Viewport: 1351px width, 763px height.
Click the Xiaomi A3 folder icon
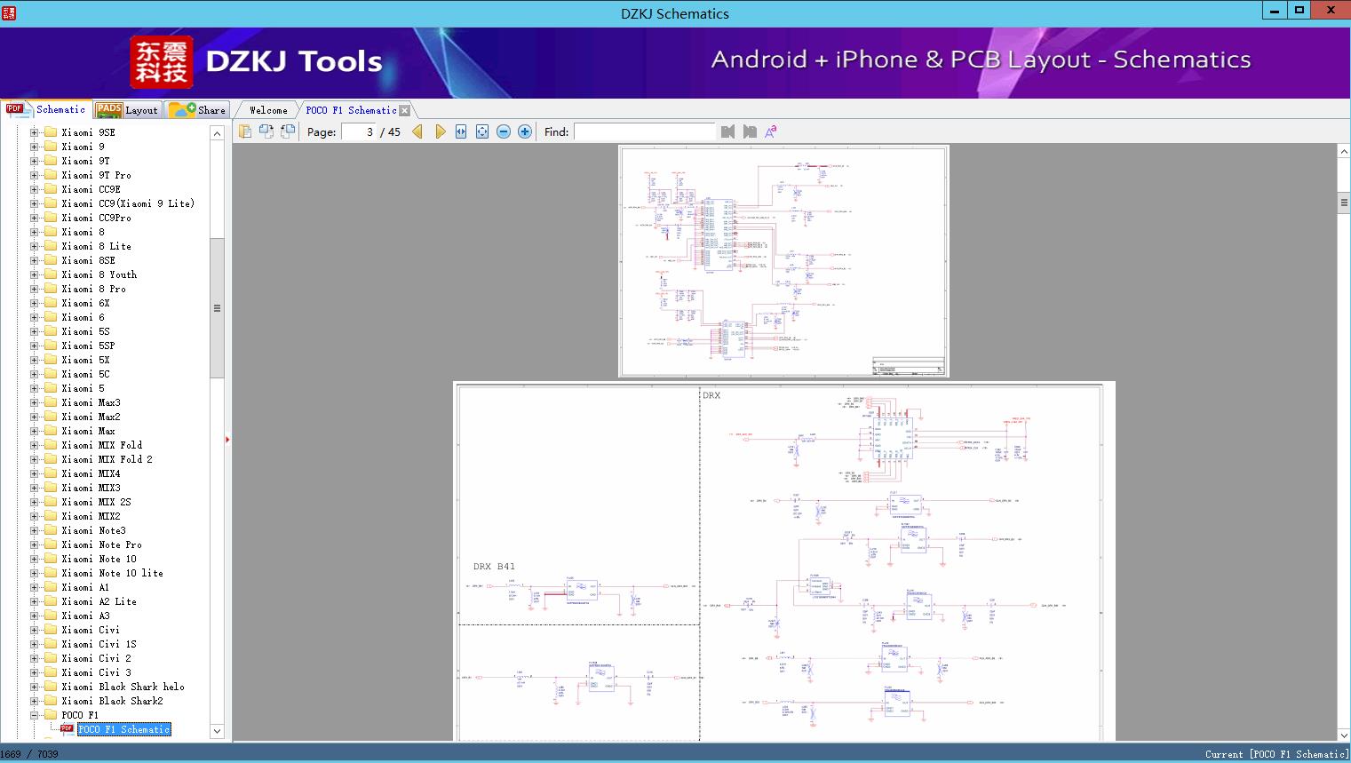(x=51, y=616)
